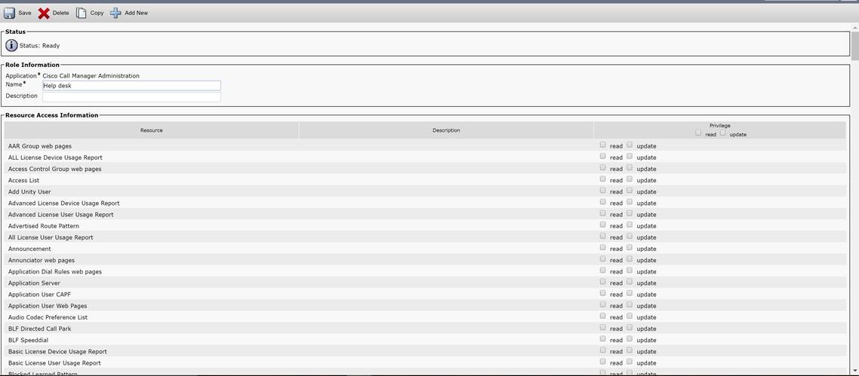Enable update for Access List
This screenshot has width=859, height=376.
coord(630,179)
